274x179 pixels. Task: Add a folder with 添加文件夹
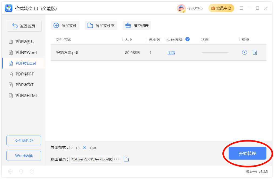101,25
